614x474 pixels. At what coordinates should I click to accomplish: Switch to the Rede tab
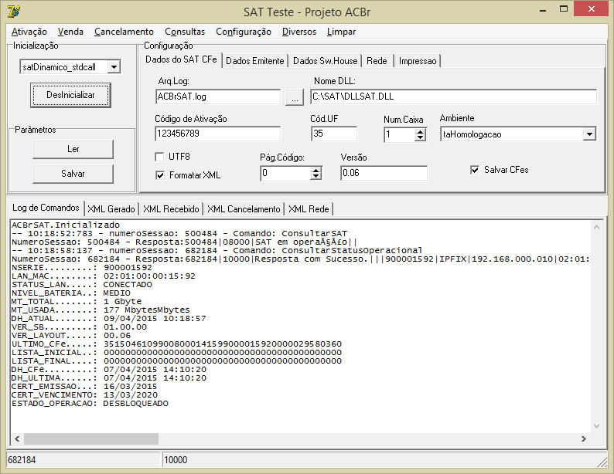(x=377, y=61)
